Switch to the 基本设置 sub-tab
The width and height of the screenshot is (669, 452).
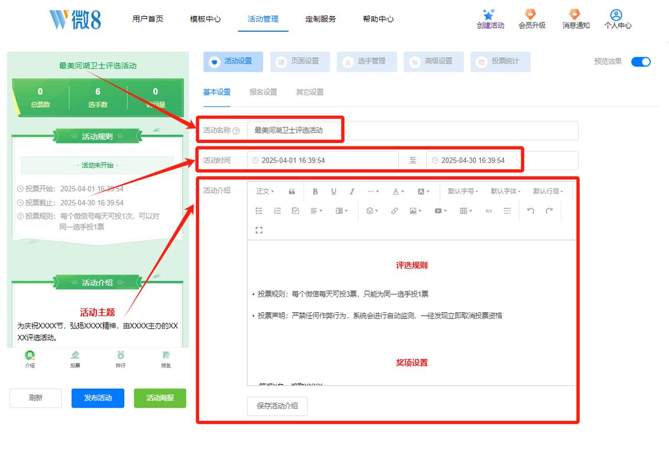pos(217,92)
